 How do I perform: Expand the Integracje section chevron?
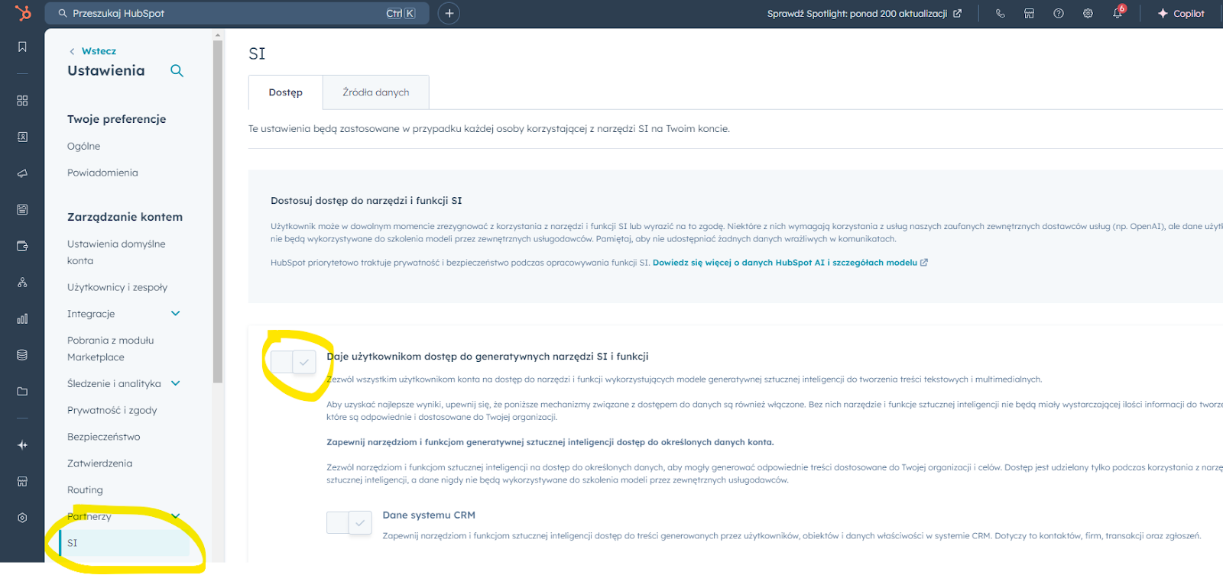[175, 314]
